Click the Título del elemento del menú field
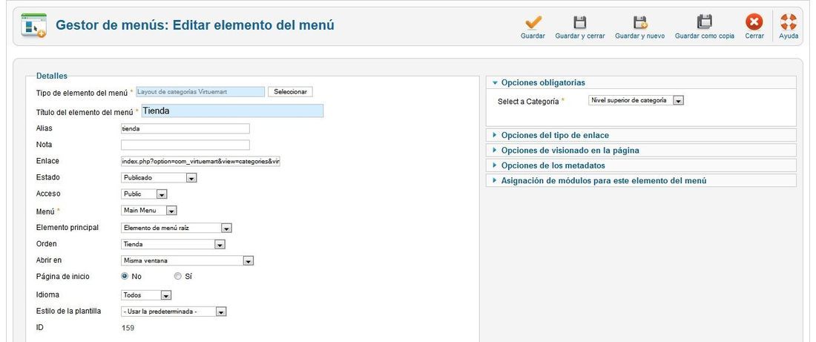The width and height of the screenshot is (816, 342). coord(231,111)
